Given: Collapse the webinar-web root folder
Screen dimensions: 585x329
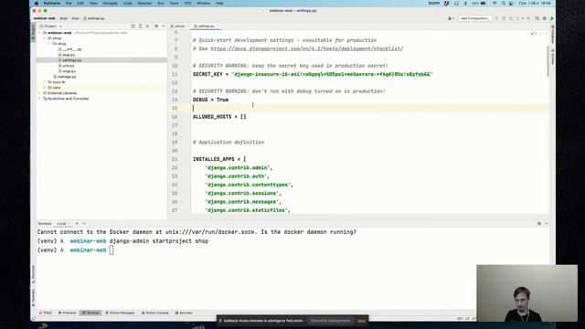Looking at the screenshot, I should coord(39,33).
